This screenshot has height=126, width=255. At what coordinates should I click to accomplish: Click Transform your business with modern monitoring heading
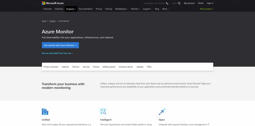click(63, 86)
